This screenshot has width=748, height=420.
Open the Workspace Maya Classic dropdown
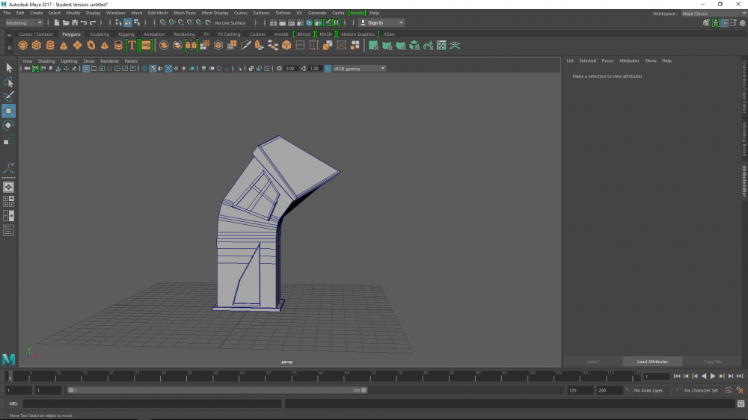pos(706,13)
